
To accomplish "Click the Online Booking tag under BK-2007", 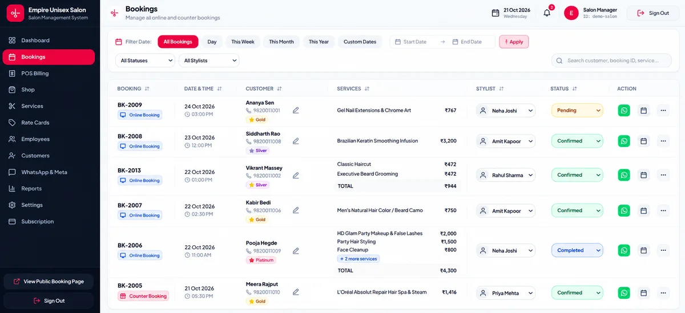I will click(140, 216).
